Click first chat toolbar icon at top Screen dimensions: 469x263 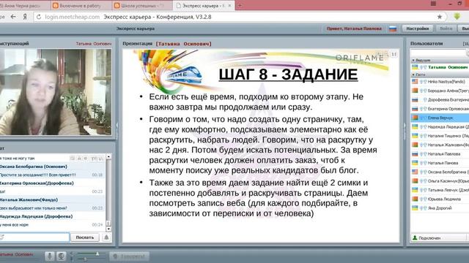tap(73, 159)
